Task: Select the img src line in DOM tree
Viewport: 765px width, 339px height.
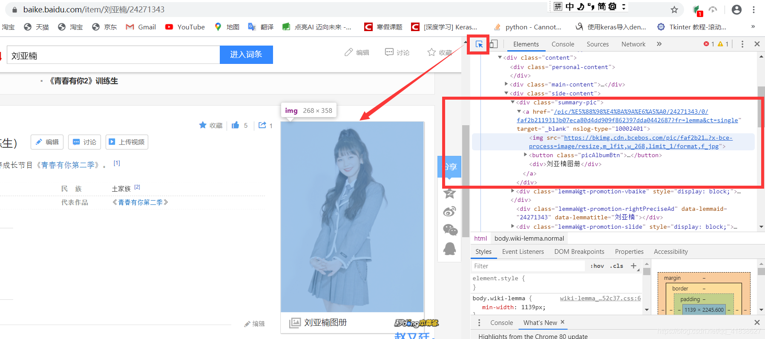Action: coord(613,142)
